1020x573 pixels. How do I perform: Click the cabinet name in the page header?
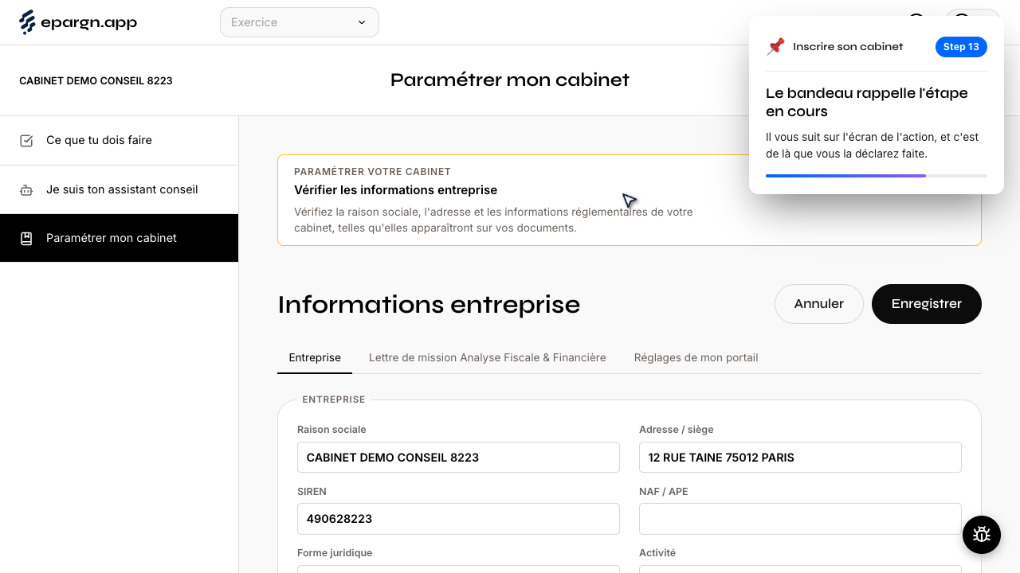[96, 81]
